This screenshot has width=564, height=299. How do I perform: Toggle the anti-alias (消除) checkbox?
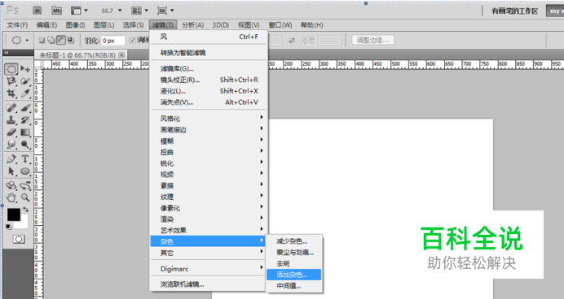coord(132,40)
